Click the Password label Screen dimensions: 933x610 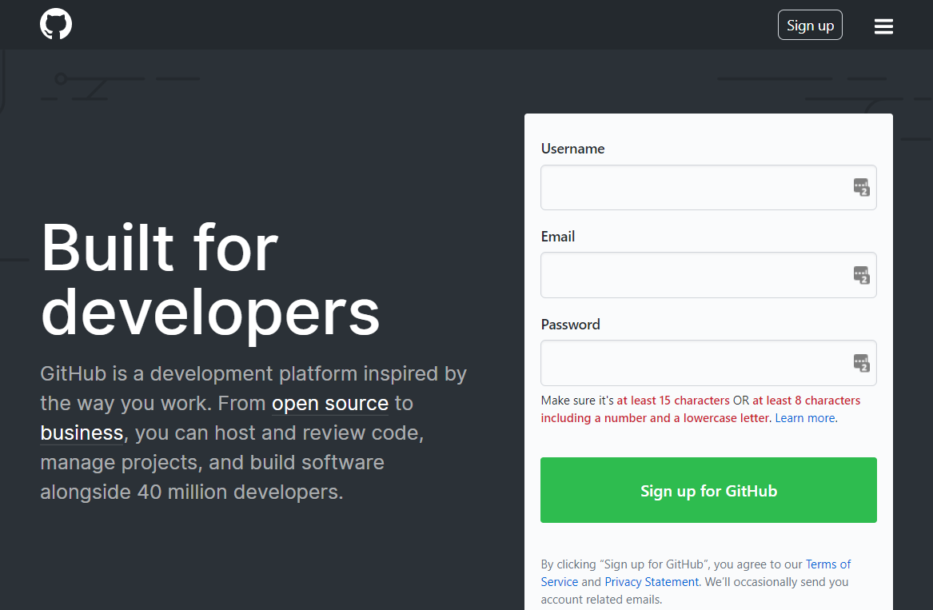(x=570, y=325)
